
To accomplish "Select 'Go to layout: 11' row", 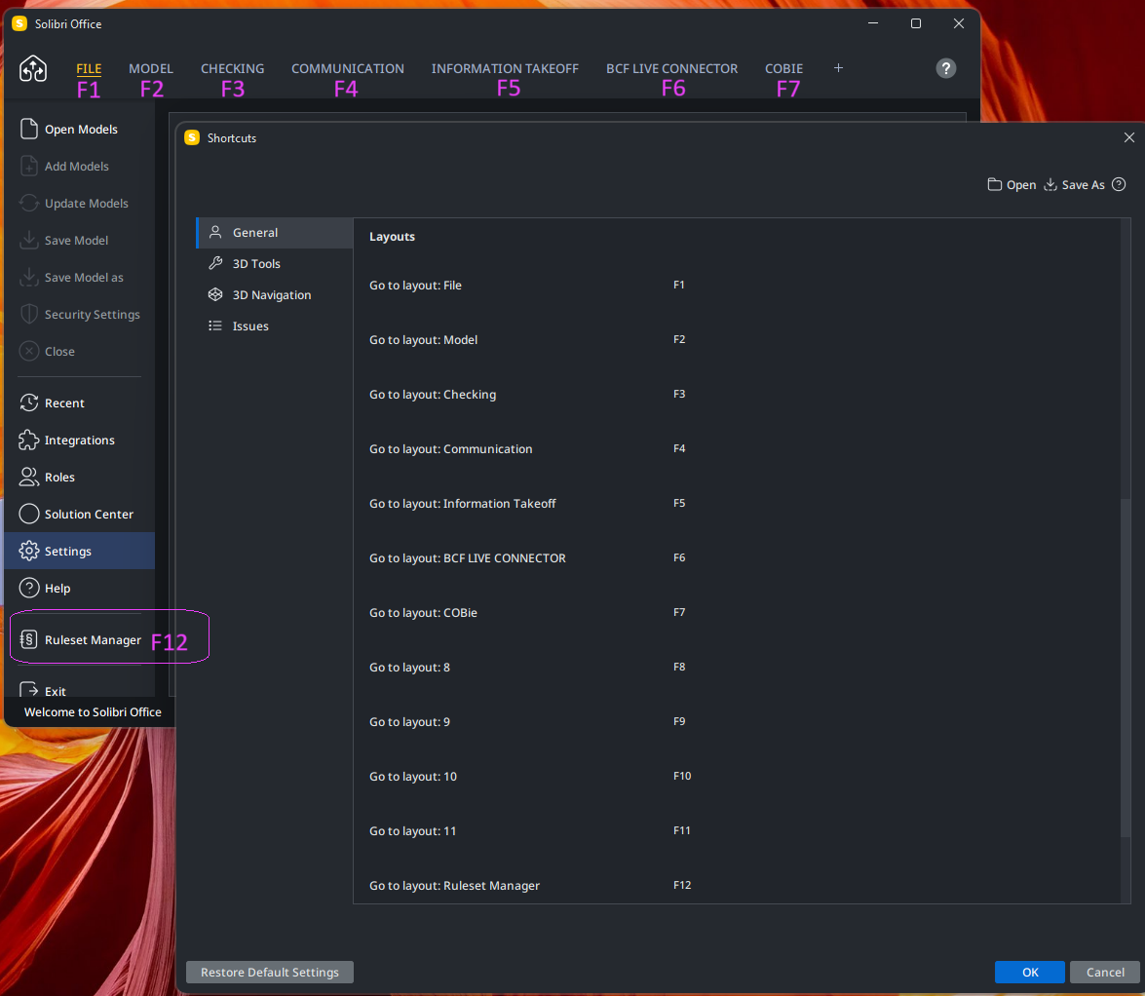I will (737, 831).
